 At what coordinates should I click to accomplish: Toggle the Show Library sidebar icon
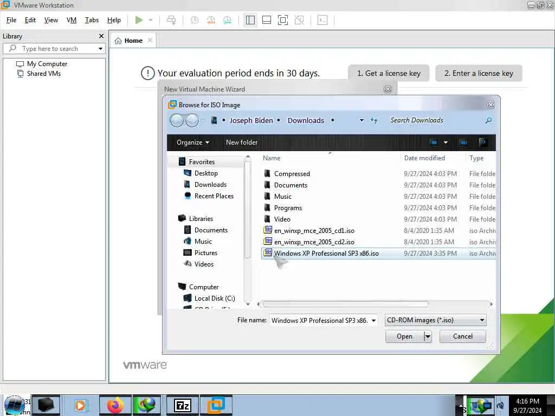tap(250, 20)
